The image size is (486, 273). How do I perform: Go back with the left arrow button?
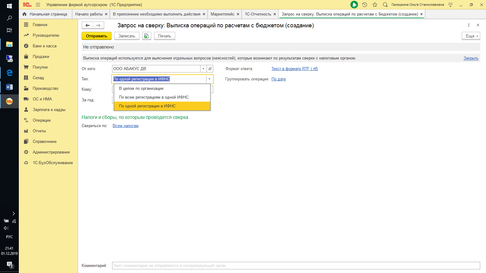(x=87, y=25)
